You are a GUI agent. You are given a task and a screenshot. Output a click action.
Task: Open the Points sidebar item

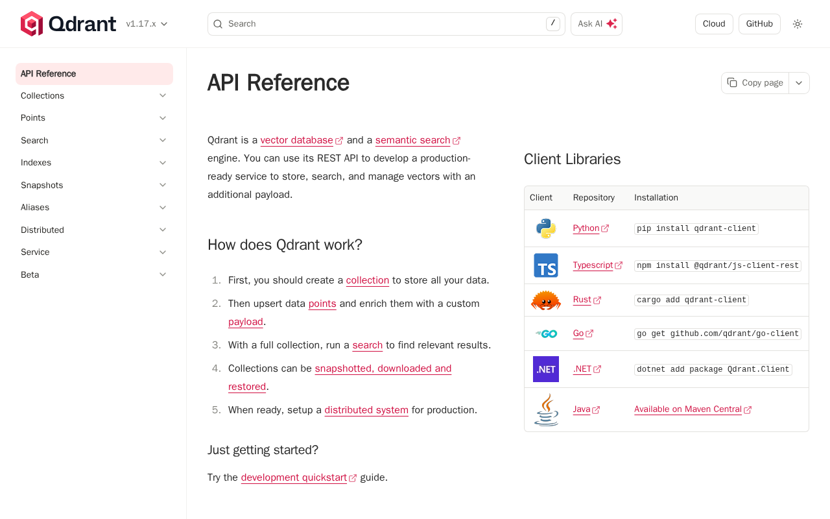(x=33, y=118)
